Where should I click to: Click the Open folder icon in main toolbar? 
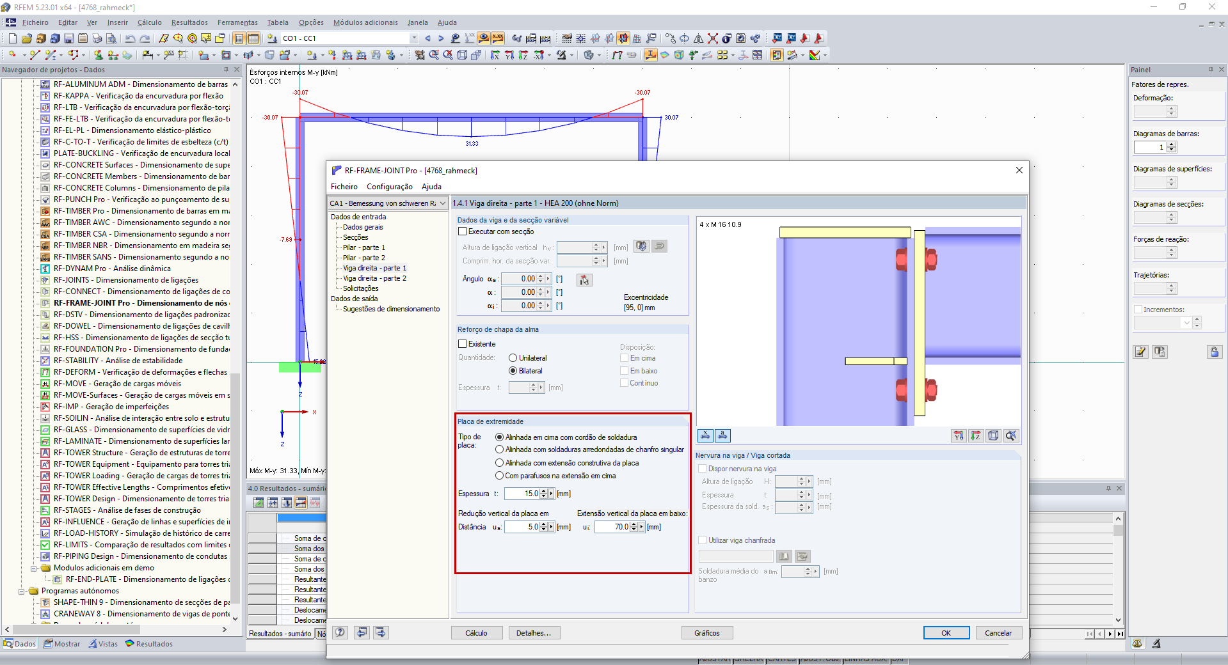point(26,38)
